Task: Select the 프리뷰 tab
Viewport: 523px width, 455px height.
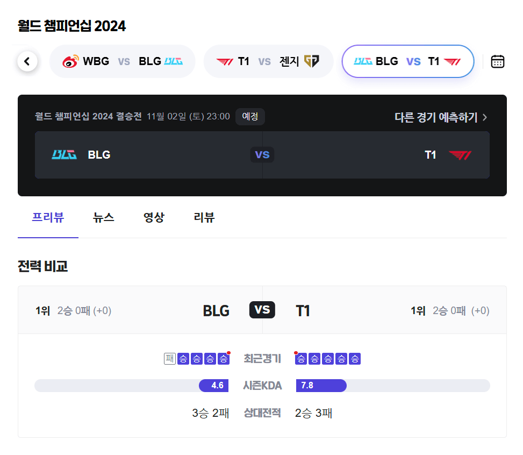Action: click(x=48, y=217)
